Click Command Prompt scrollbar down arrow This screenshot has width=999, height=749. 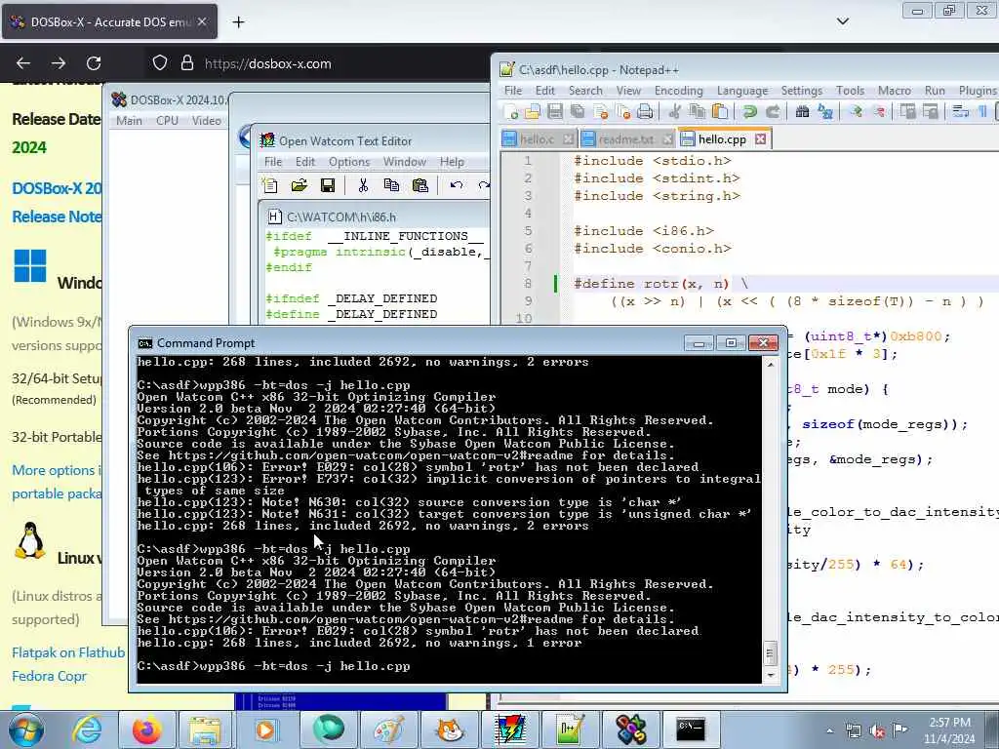click(771, 675)
